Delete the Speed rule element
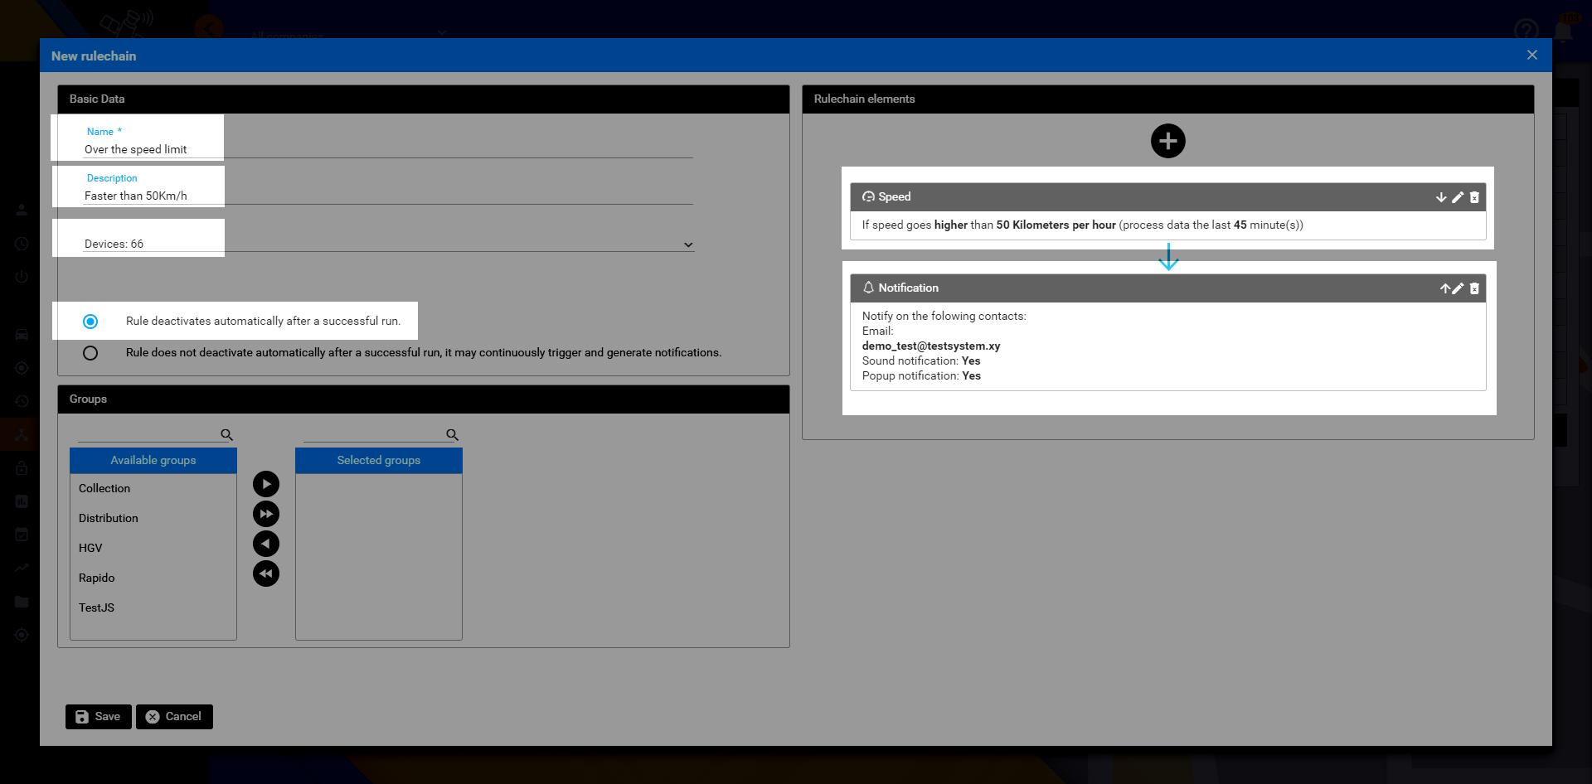Image resolution: width=1592 pixels, height=784 pixels. 1474,197
